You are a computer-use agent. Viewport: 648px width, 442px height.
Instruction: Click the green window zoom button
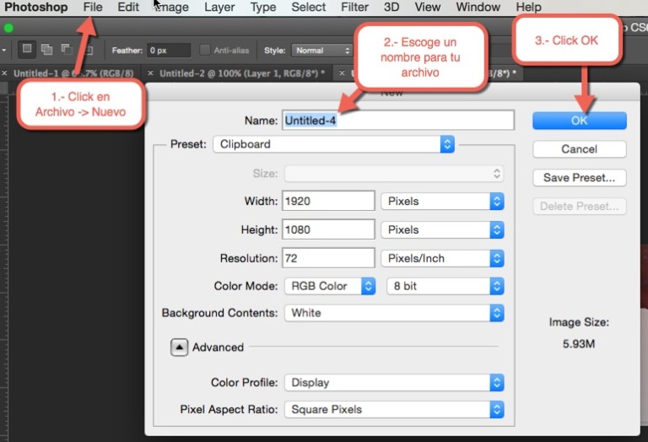point(8,28)
